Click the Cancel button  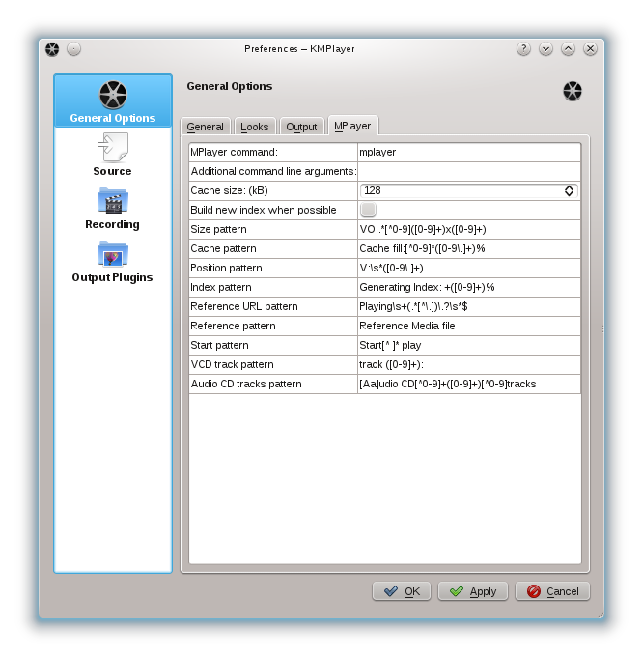[x=552, y=591]
